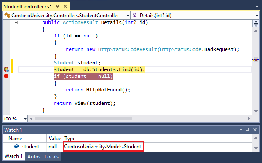Remove the red breakpoint on null check line
Screen dimensions: 262x163
point(6,76)
